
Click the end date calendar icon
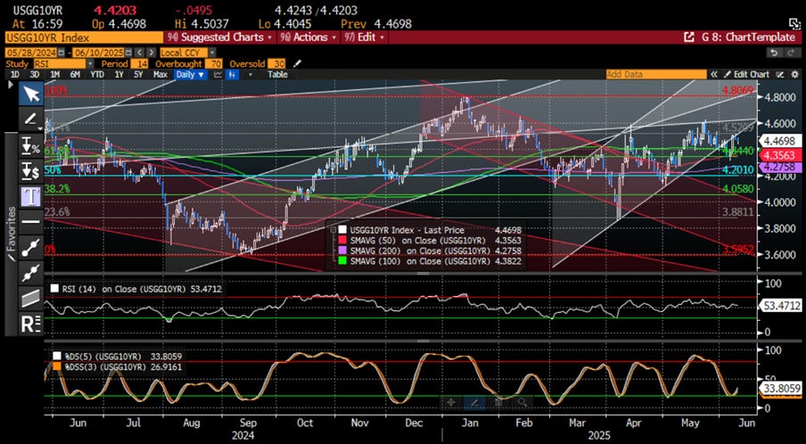127,53
